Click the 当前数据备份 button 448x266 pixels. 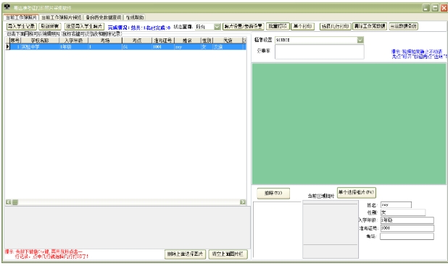tap(404, 26)
